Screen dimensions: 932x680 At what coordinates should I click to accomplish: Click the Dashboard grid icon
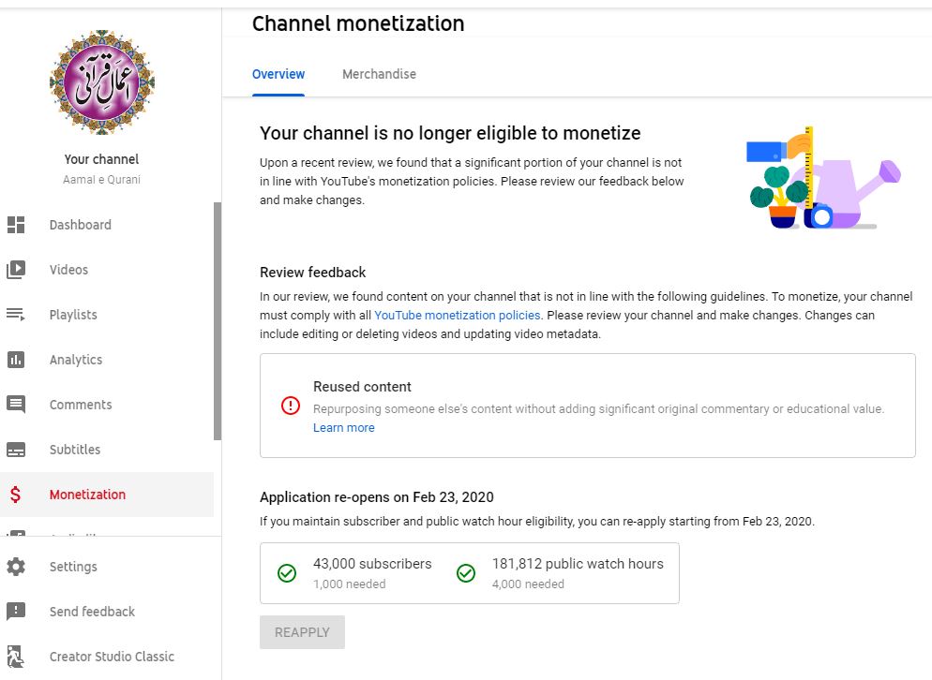pyautogui.click(x=16, y=225)
